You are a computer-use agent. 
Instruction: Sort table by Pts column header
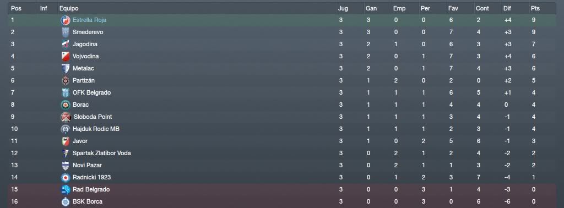(x=535, y=8)
